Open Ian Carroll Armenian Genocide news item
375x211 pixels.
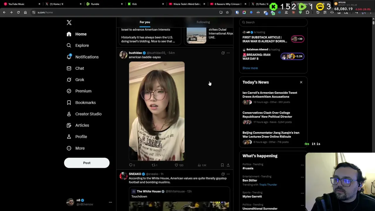point(273,97)
